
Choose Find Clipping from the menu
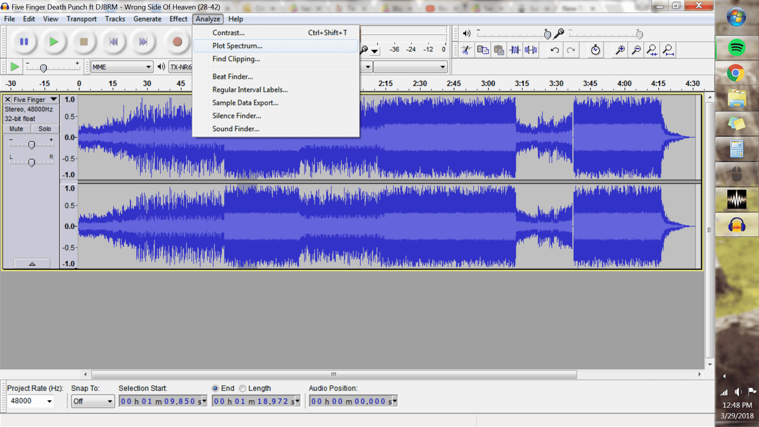click(x=276, y=59)
